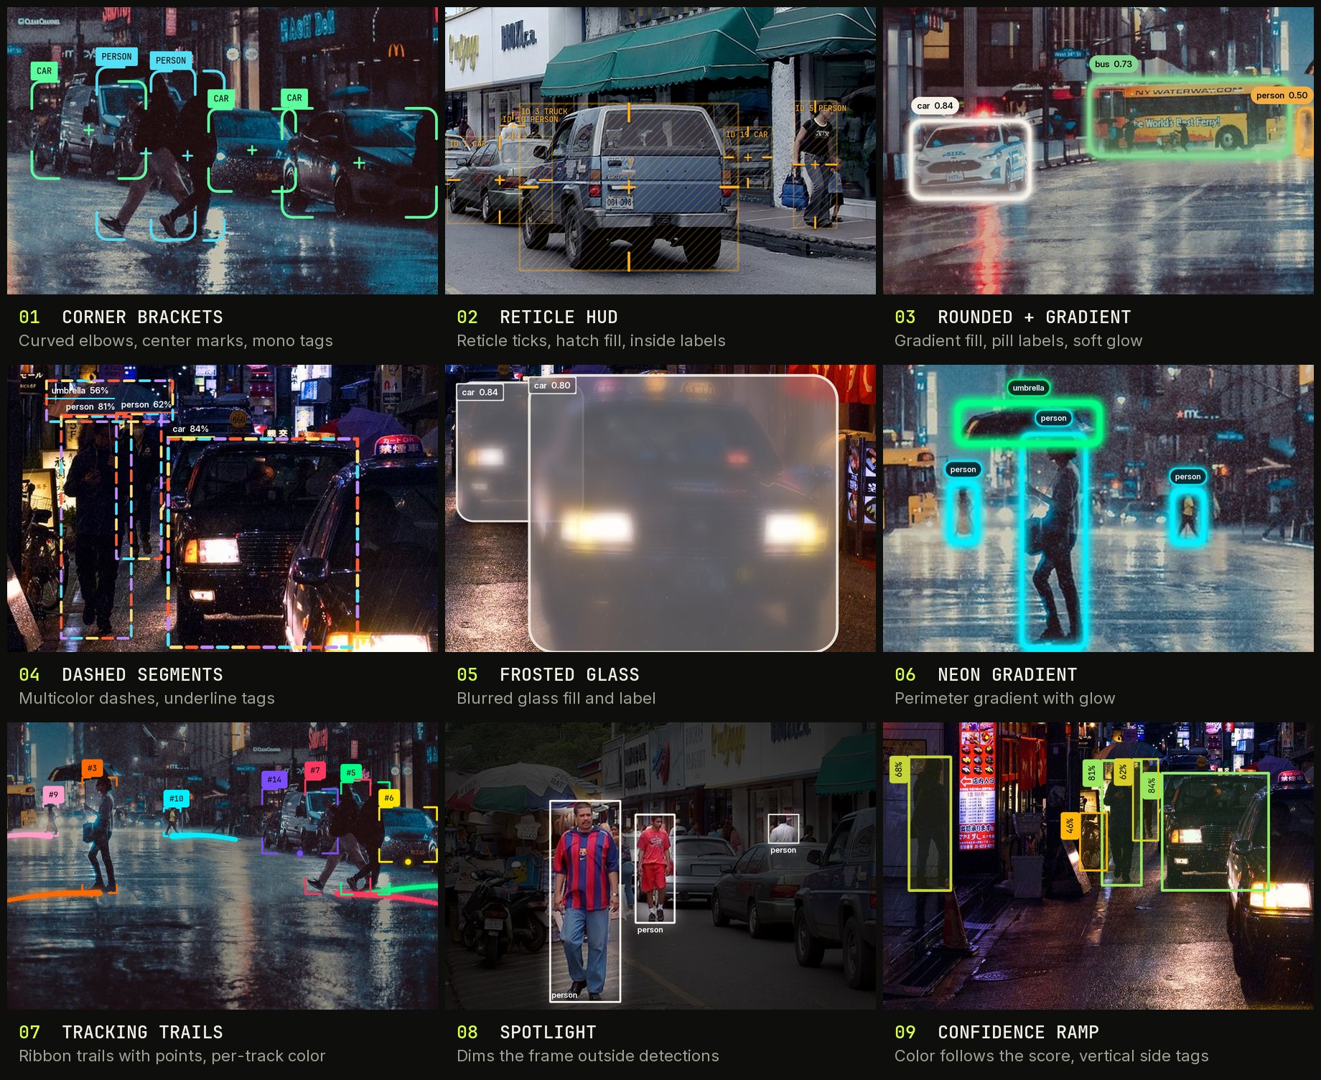This screenshot has width=1321, height=1080.
Task: Open the Frosted Glass example thumbnail
Action: (x=660, y=508)
